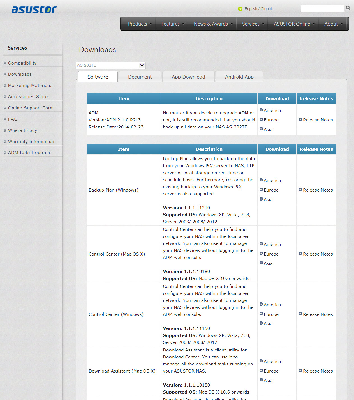Click the green language arrow icon

(x=240, y=9)
